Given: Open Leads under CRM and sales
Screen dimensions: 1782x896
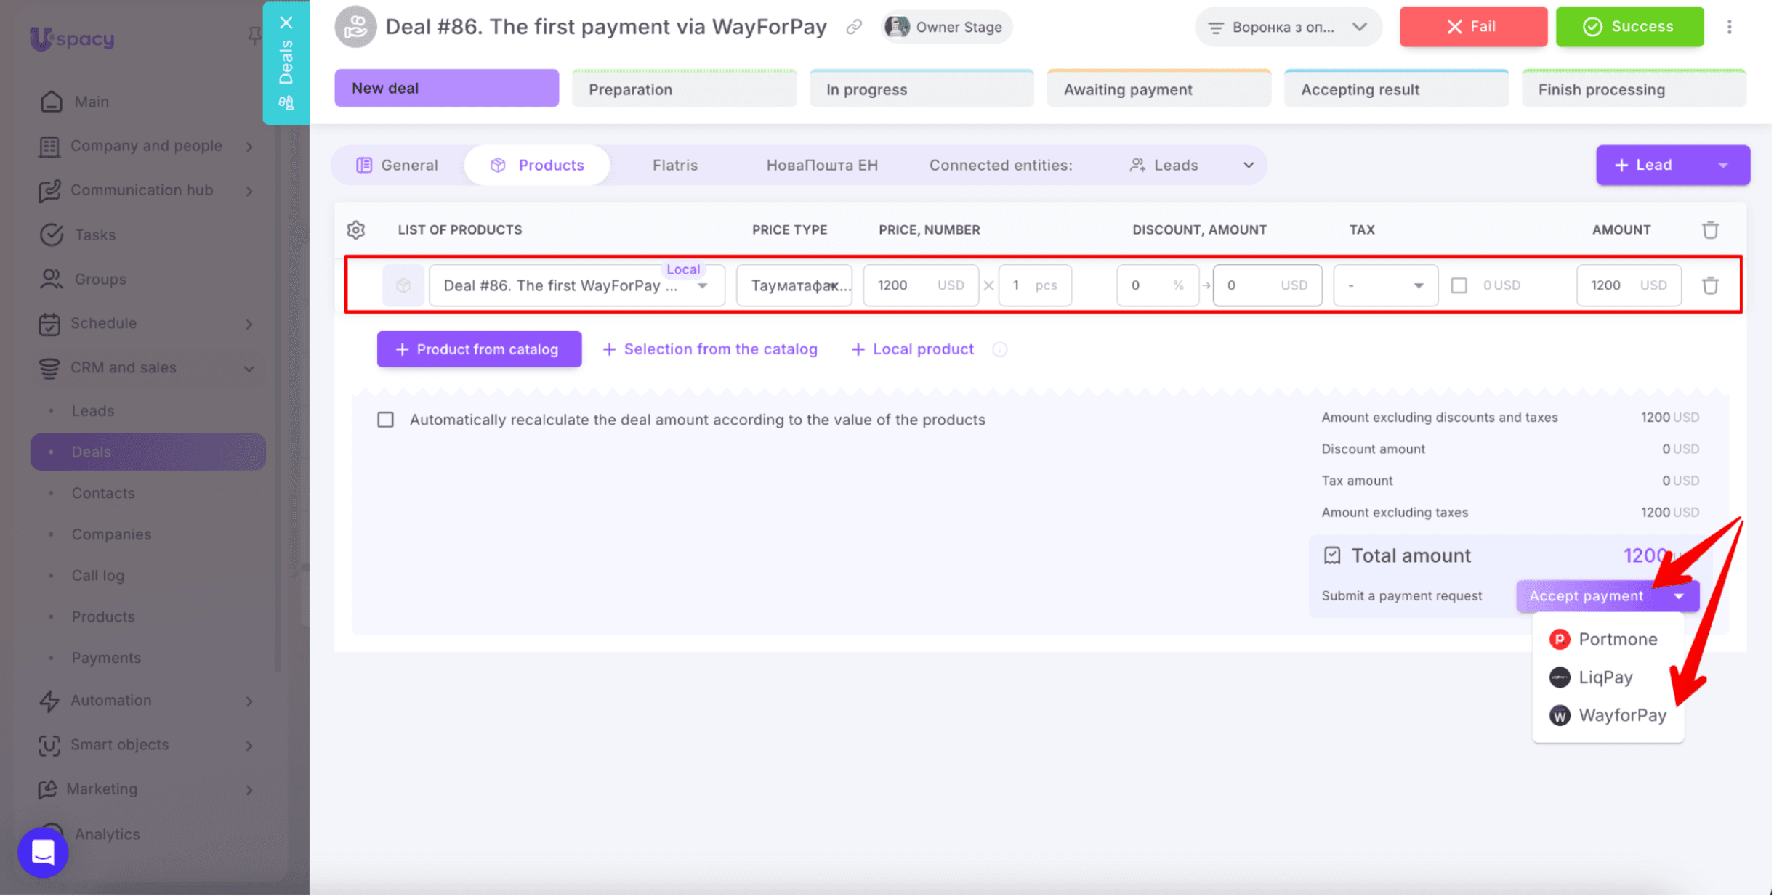Looking at the screenshot, I should (x=92, y=412).
